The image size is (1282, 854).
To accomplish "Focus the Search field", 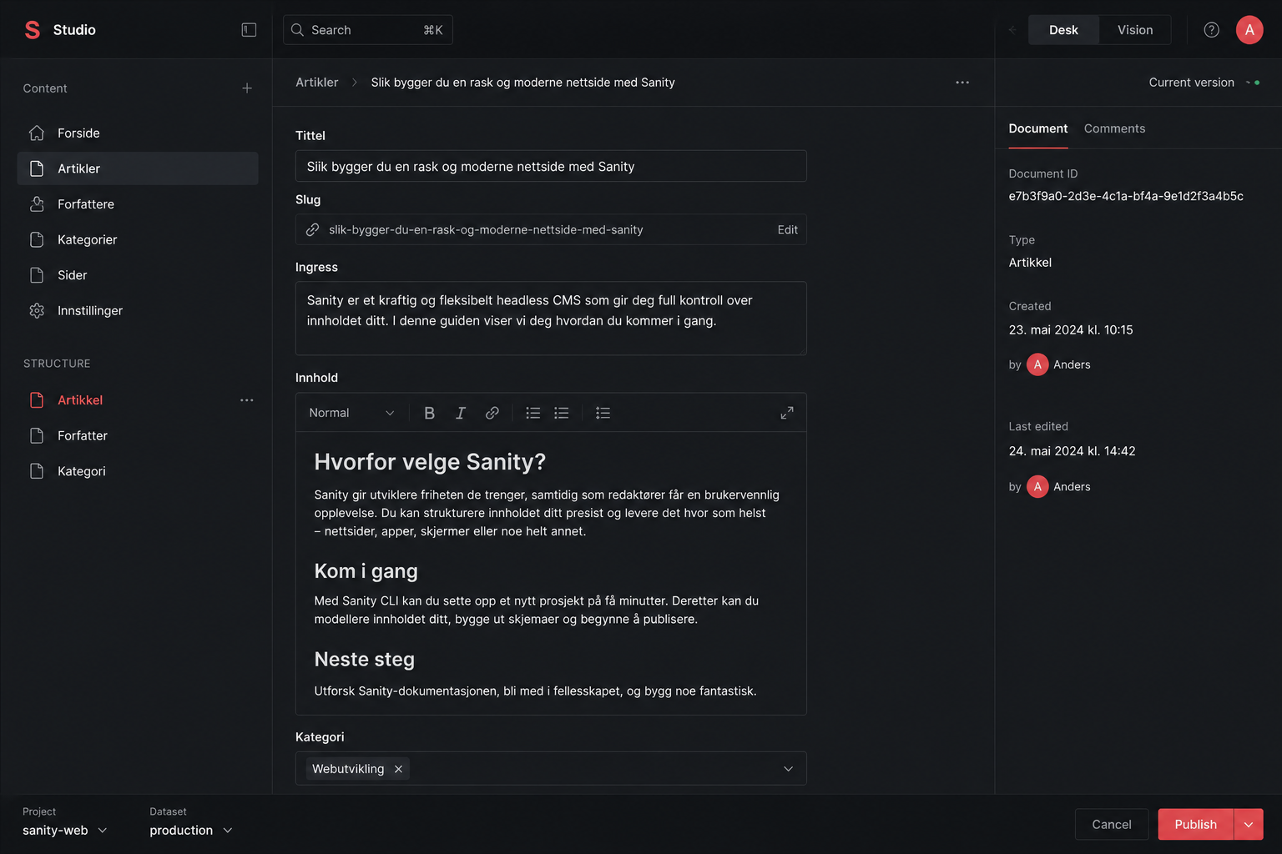I will [368, 30].
